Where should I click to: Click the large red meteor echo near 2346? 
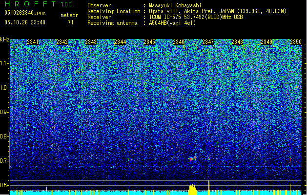click(x=192, y=158)
